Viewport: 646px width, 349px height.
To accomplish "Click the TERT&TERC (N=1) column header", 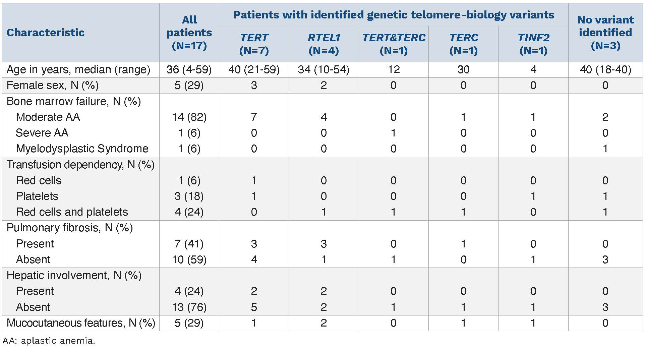I will (x=394, y=44).
